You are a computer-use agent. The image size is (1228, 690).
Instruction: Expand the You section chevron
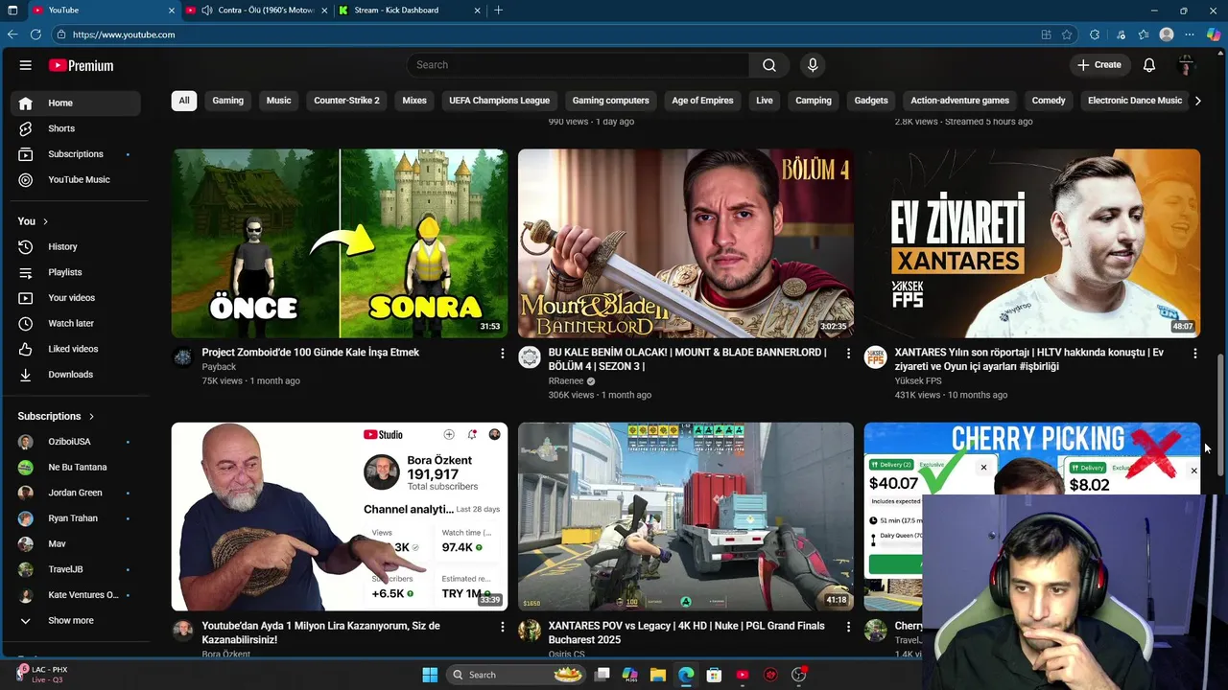pyautogui.click(x=45, y=221)
